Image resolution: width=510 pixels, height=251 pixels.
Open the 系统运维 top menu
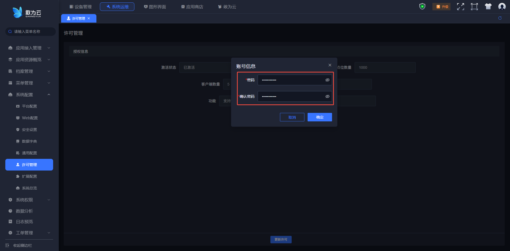117,7
